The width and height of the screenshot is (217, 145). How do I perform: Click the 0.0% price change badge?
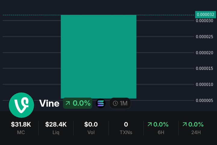(78, 103)
